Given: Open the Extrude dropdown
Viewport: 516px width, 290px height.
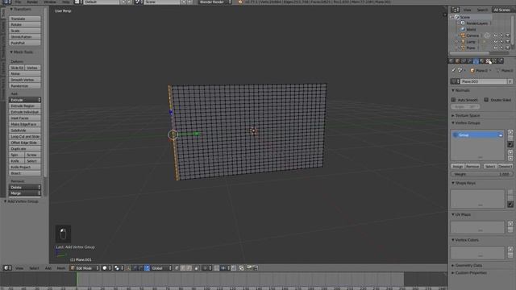Looking at the screenshot, I should click(x=25, y=100).
